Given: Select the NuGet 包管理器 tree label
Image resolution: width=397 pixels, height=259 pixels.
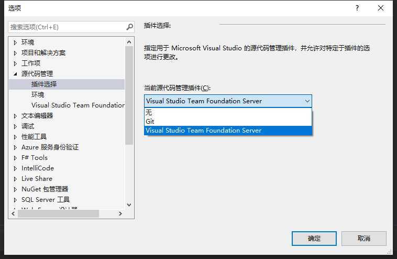Looking at the screenshot, I should pos(45,189).
